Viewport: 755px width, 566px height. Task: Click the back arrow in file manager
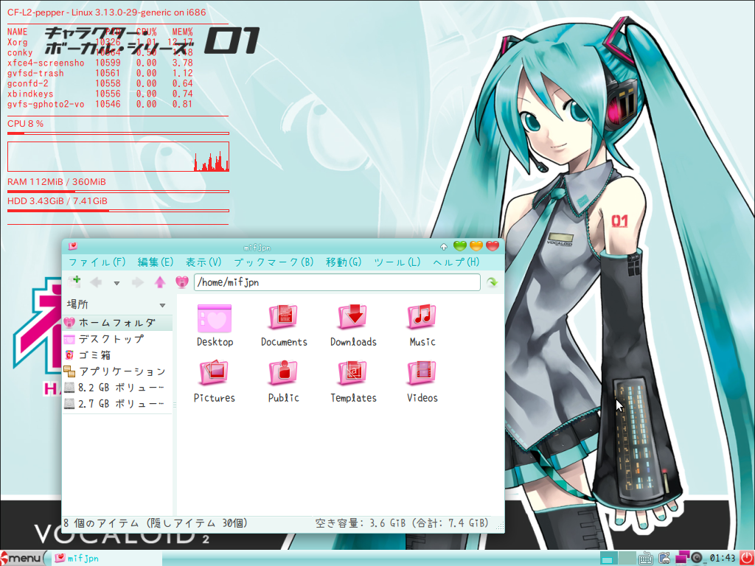pos(96,282)
